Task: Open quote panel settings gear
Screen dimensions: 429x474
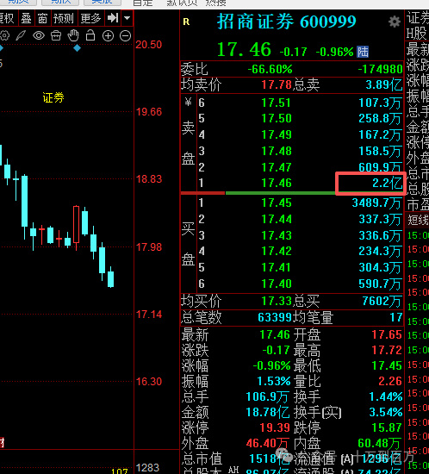Action: pos(395,22)
